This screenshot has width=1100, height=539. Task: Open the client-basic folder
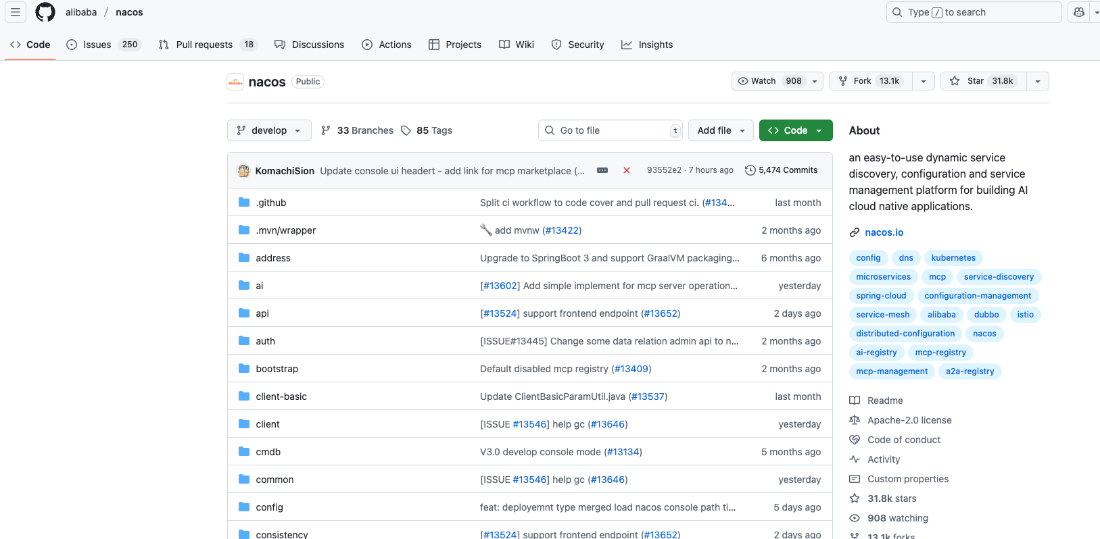point(281,396)
